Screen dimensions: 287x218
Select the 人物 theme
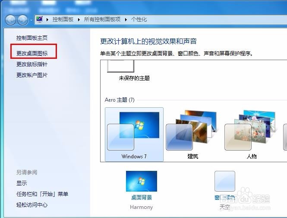tap(252, 135)
